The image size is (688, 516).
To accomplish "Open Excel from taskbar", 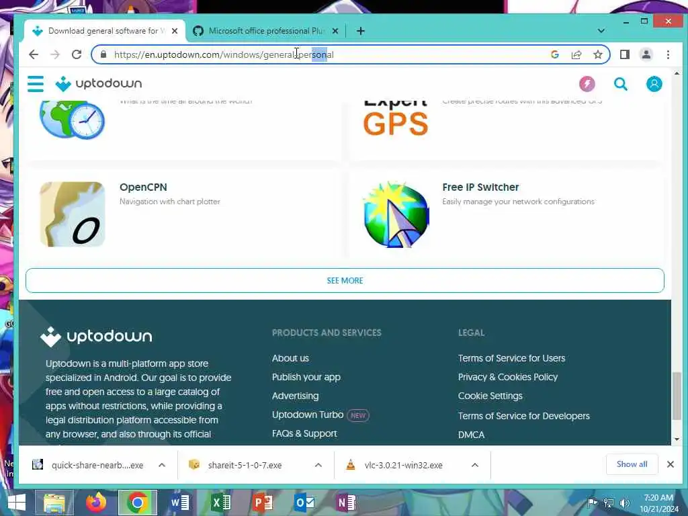I will (x=220, y=503).
